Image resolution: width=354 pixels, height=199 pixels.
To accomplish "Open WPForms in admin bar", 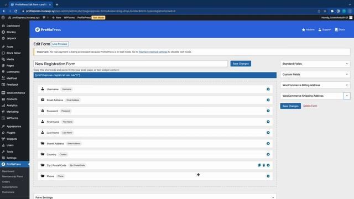I will [x=69, y=17].
